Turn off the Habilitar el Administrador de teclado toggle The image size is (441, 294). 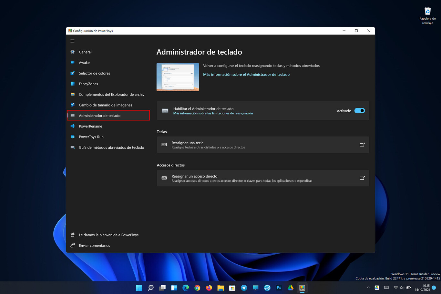click(359, 110)
